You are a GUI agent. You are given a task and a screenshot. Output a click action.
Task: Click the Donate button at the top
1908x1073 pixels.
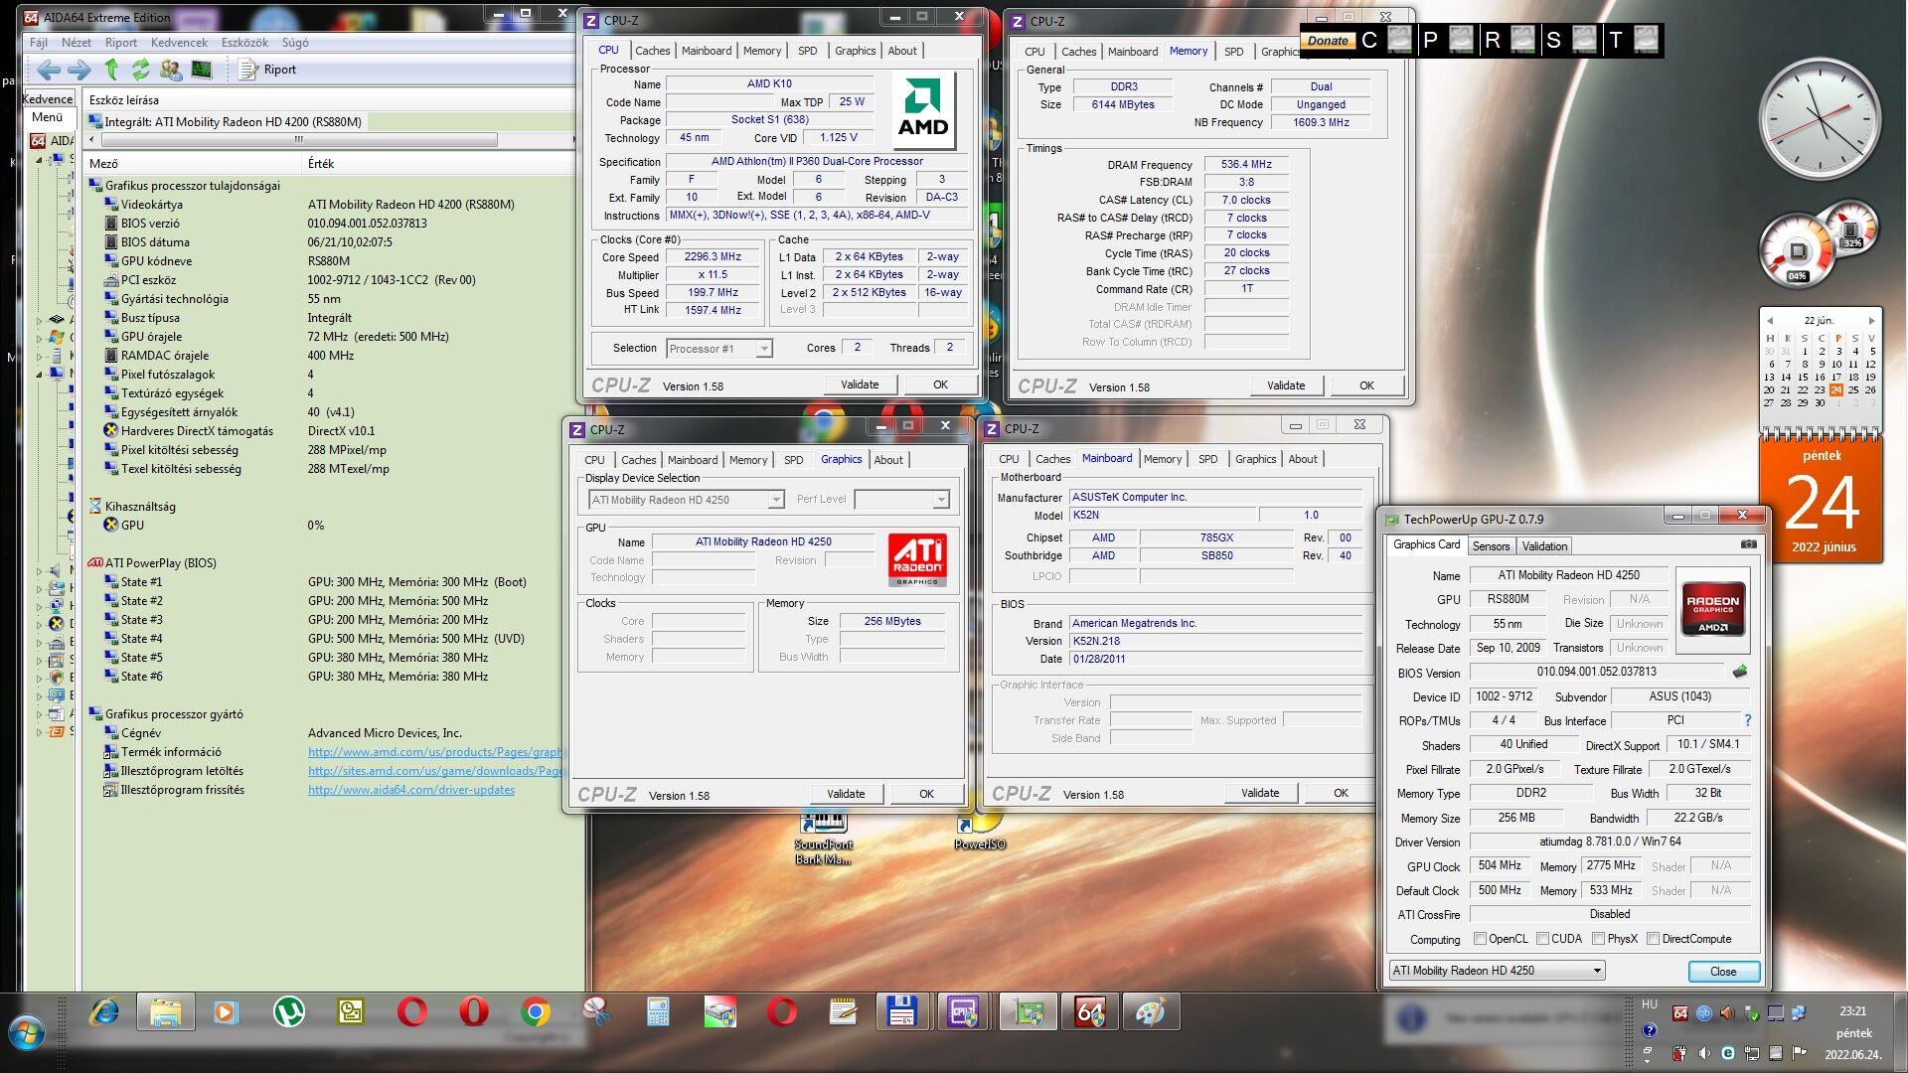(1328, 41)
